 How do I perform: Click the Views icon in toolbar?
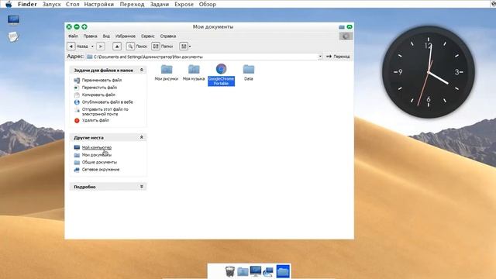click(x=184, y=46)
